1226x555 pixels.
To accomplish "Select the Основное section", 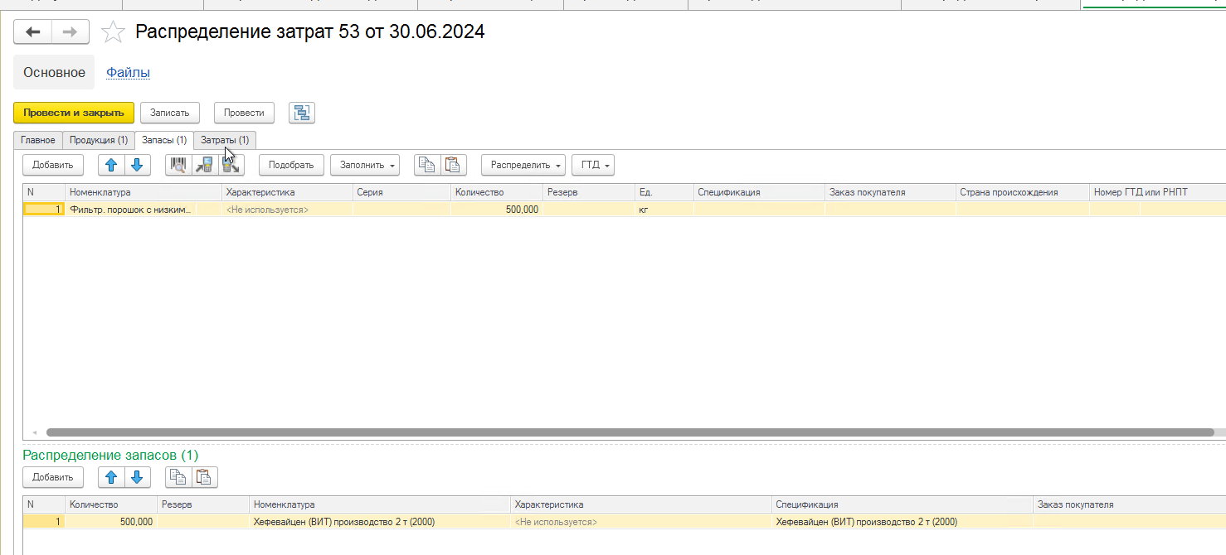I will click(54, 72).
